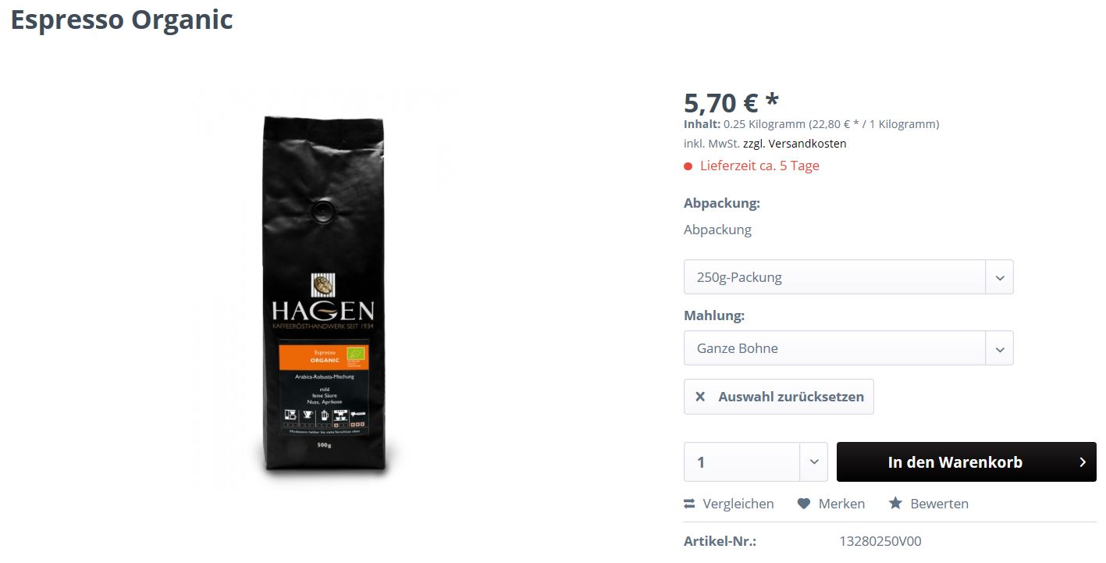Viewport: 1106px width, 563px height.
Task: Expand the Ganze Bohne grind dropdown arrow
Action: point(1000,348)
